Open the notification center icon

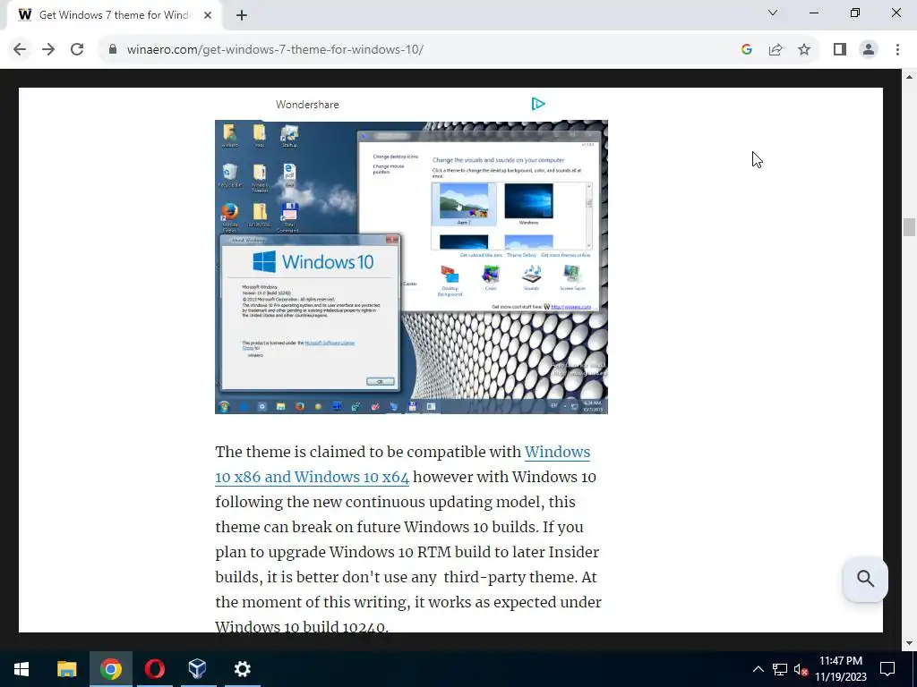pyautogui.click(x=887, y=669)
